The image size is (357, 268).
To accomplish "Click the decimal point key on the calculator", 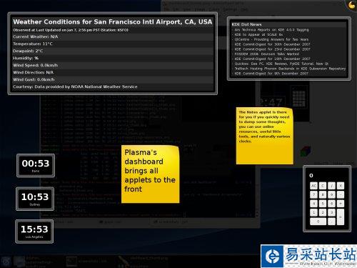I will point(331,222).
